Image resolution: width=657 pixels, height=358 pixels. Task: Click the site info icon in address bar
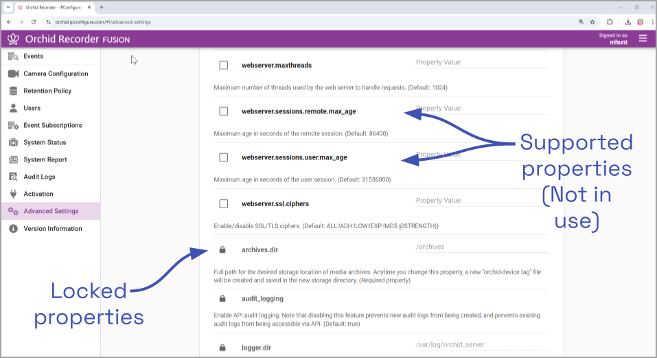pos(48,22)
